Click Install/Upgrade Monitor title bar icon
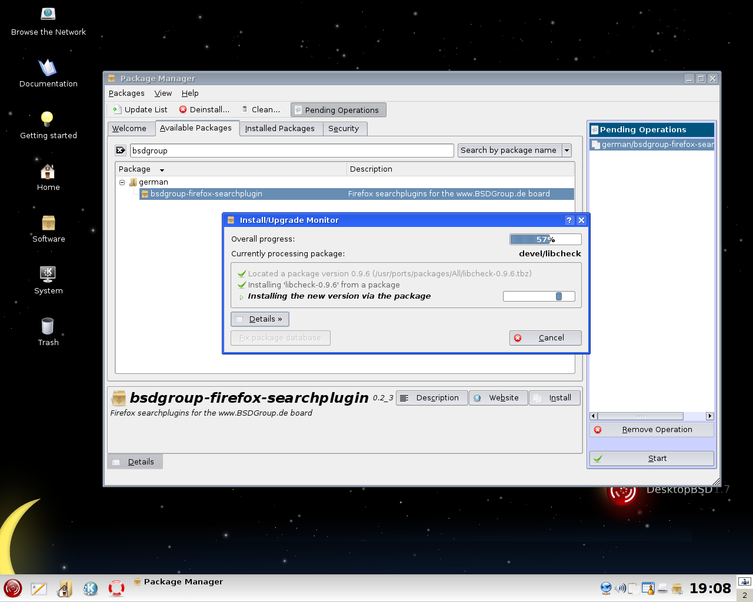Viewport: 753px width, 602px height. point(231,220)
